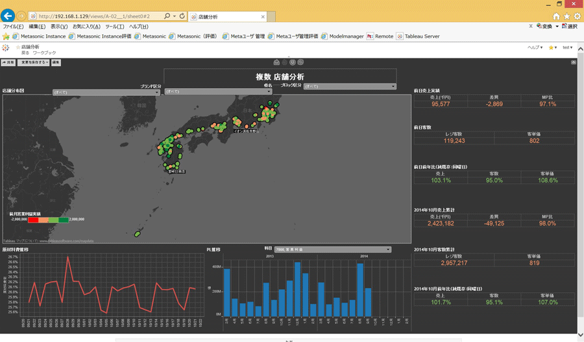
Task: Click the red swatch in map color legend
Action: coord(33,220)
